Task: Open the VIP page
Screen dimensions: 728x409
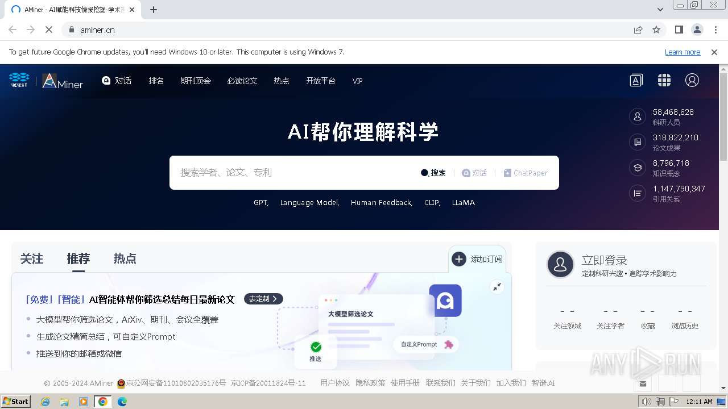Action: click(358, 81)
